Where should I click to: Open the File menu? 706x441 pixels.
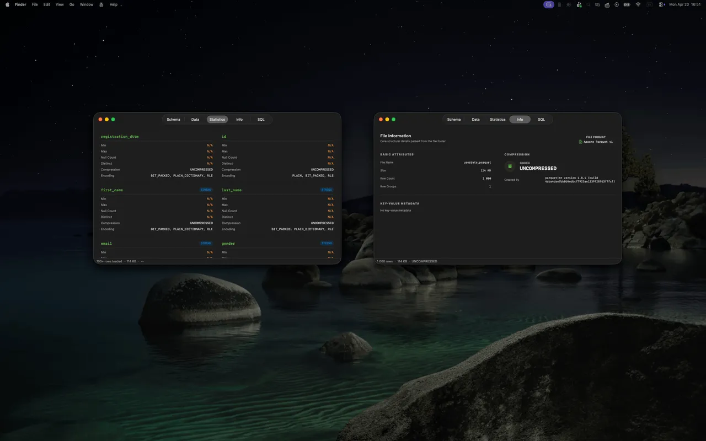pos(35,4)
